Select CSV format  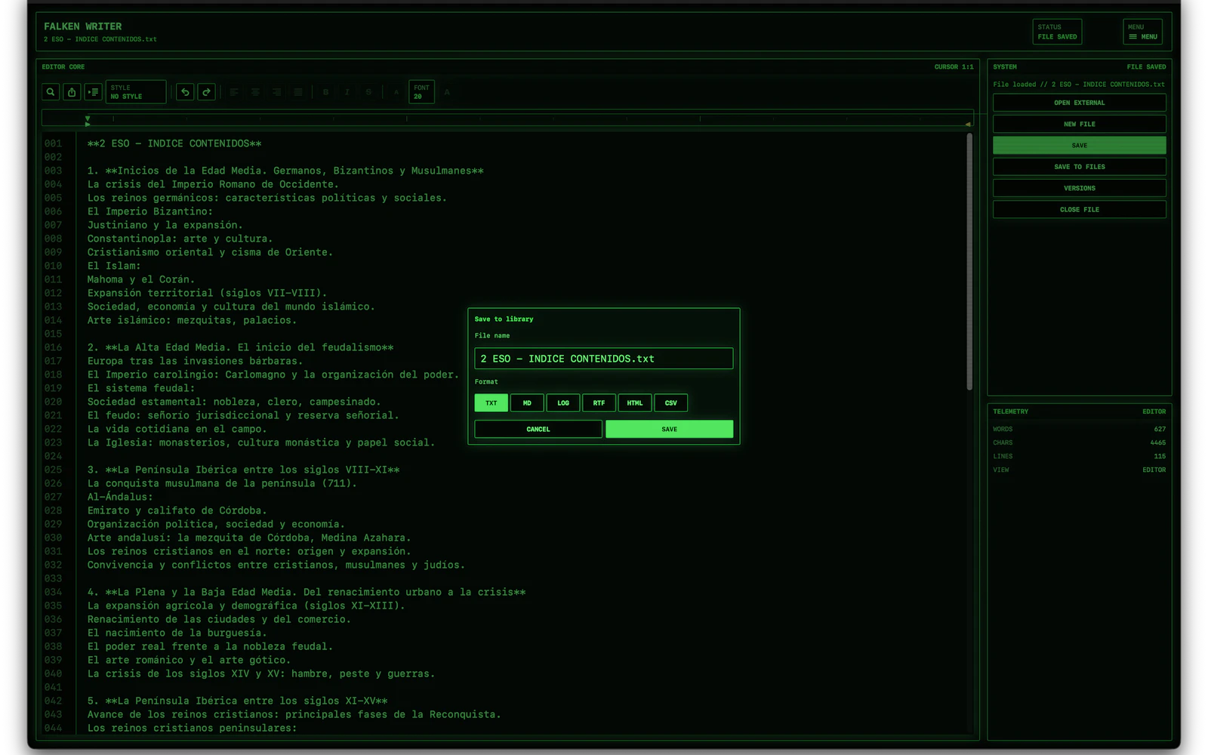click(x=670, y=403)
